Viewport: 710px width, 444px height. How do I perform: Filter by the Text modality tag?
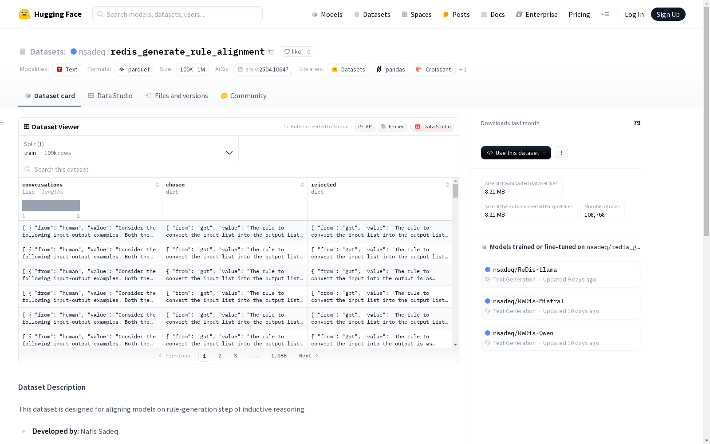[67, 69]
